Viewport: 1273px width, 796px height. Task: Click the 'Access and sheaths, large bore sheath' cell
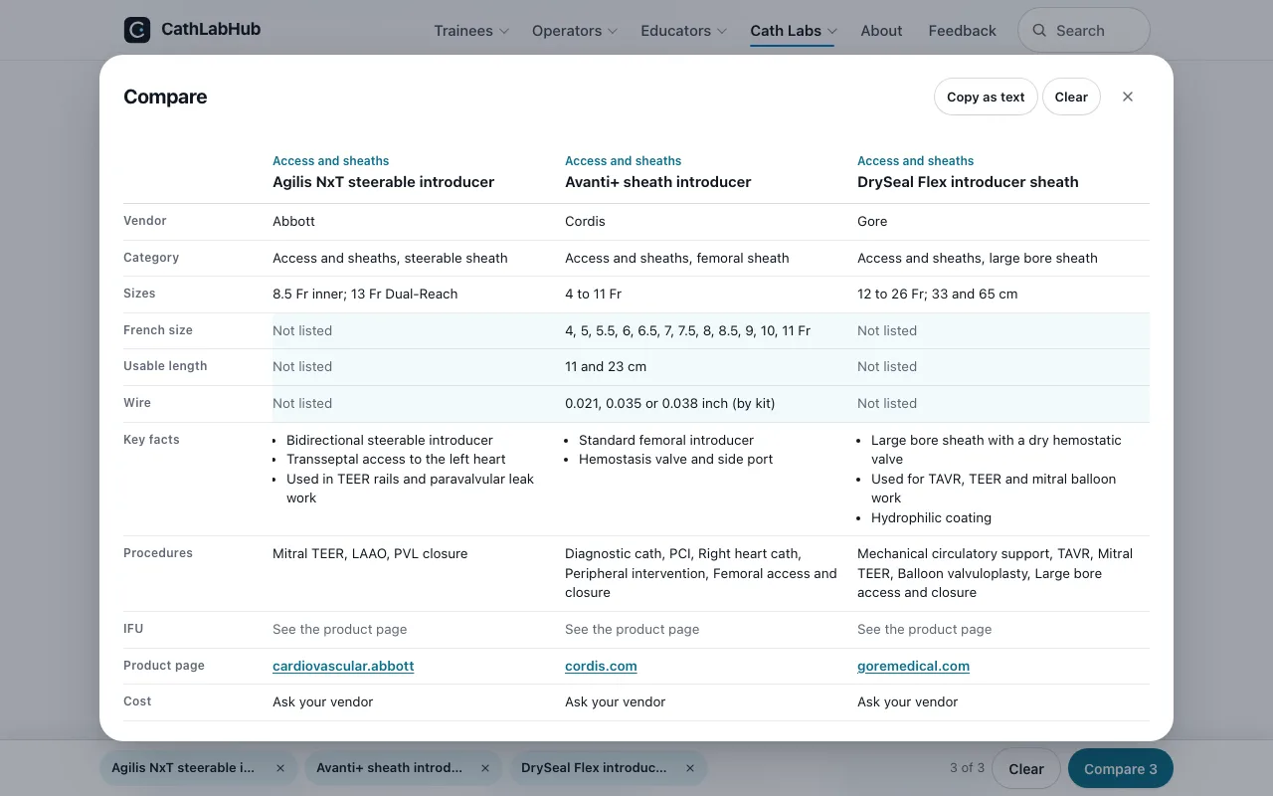(x=978, y=258)
